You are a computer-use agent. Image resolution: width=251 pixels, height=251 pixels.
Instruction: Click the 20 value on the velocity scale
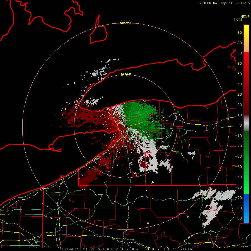240,105
